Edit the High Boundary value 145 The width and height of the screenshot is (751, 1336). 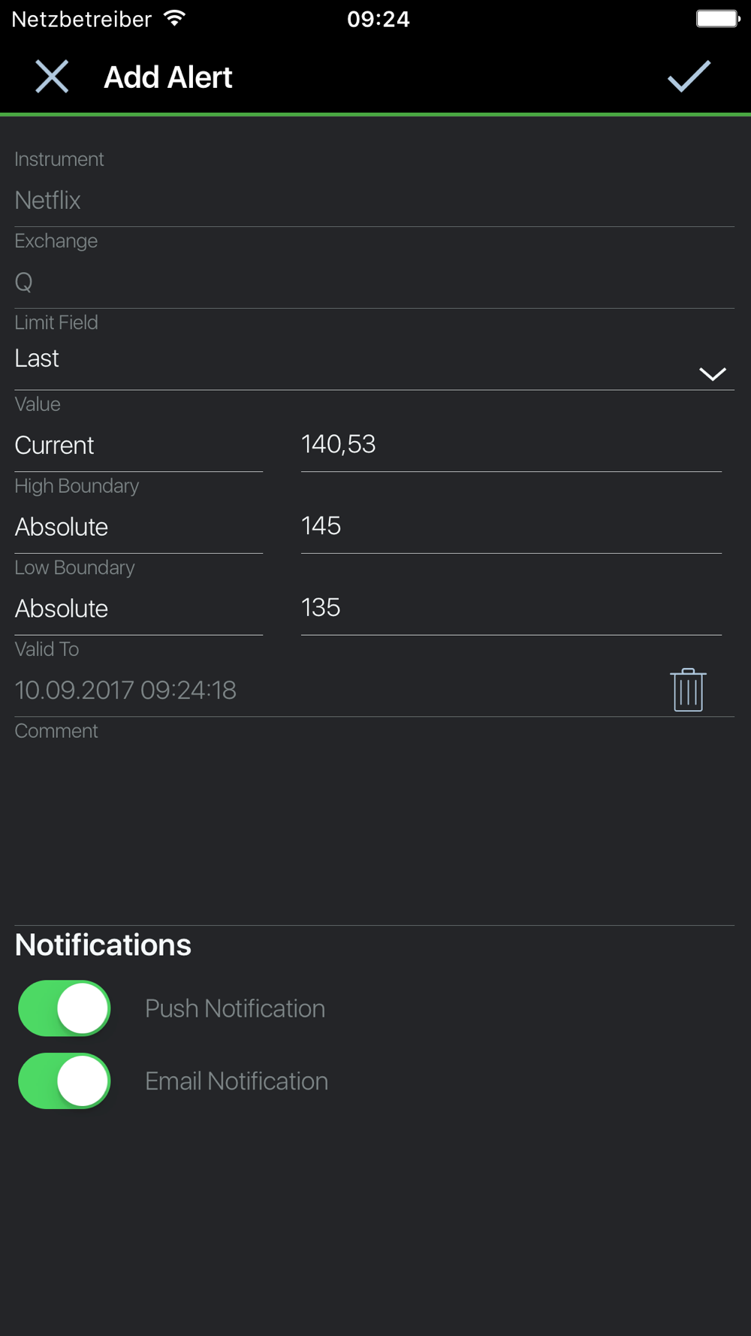coord(511,526)
